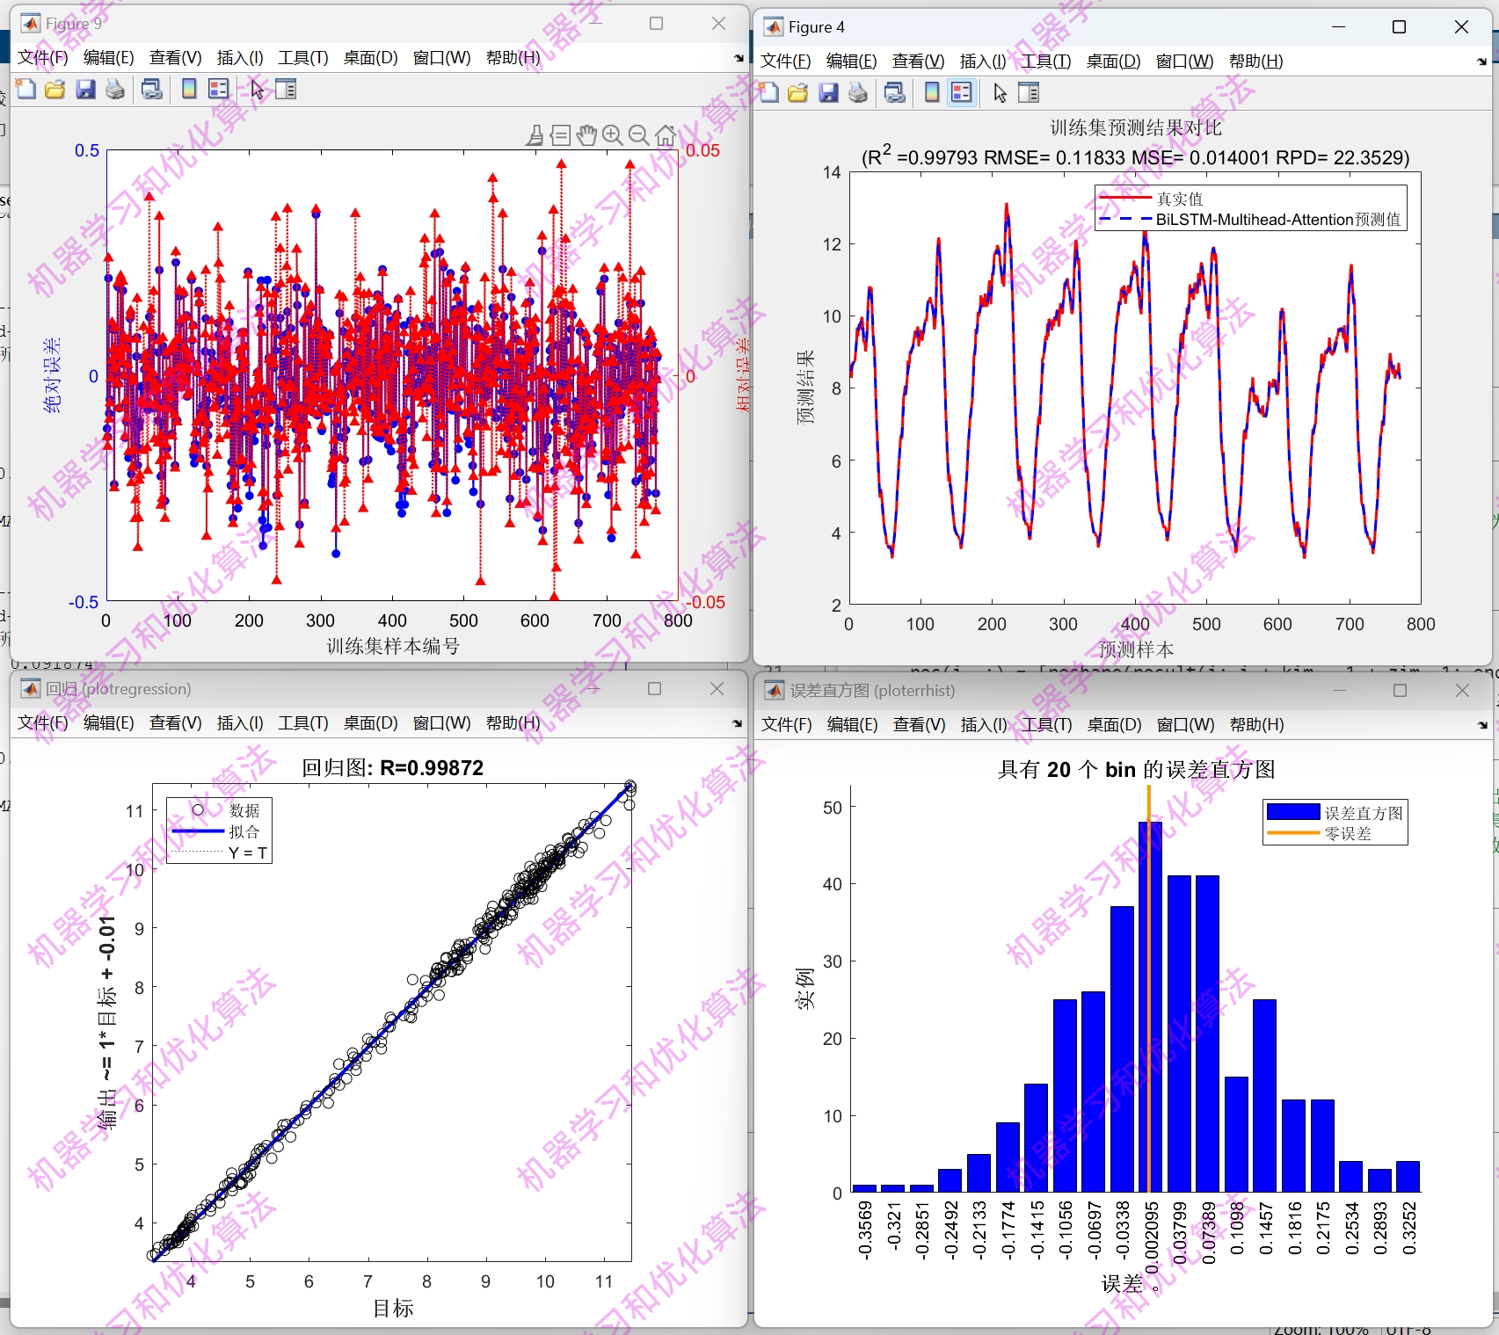Image resolution: width=1499 pixels, height=1335 pixels.
Task: Click Save Figure icon in Figure 4 toolbar
Action: [x=828, y=92]
